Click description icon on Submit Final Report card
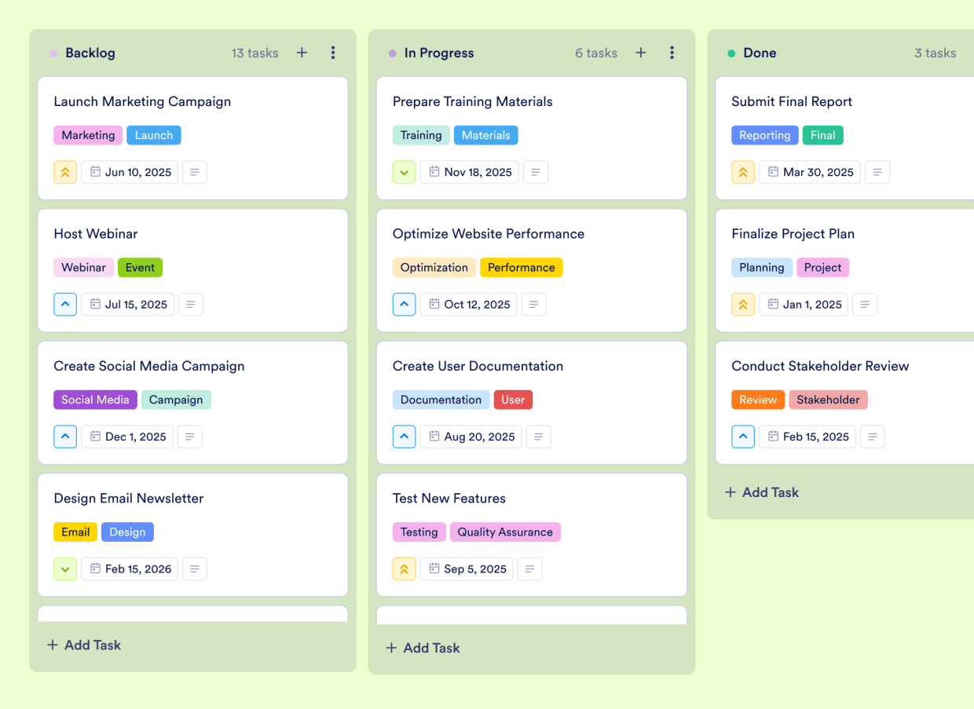 (x=877, y=172)
